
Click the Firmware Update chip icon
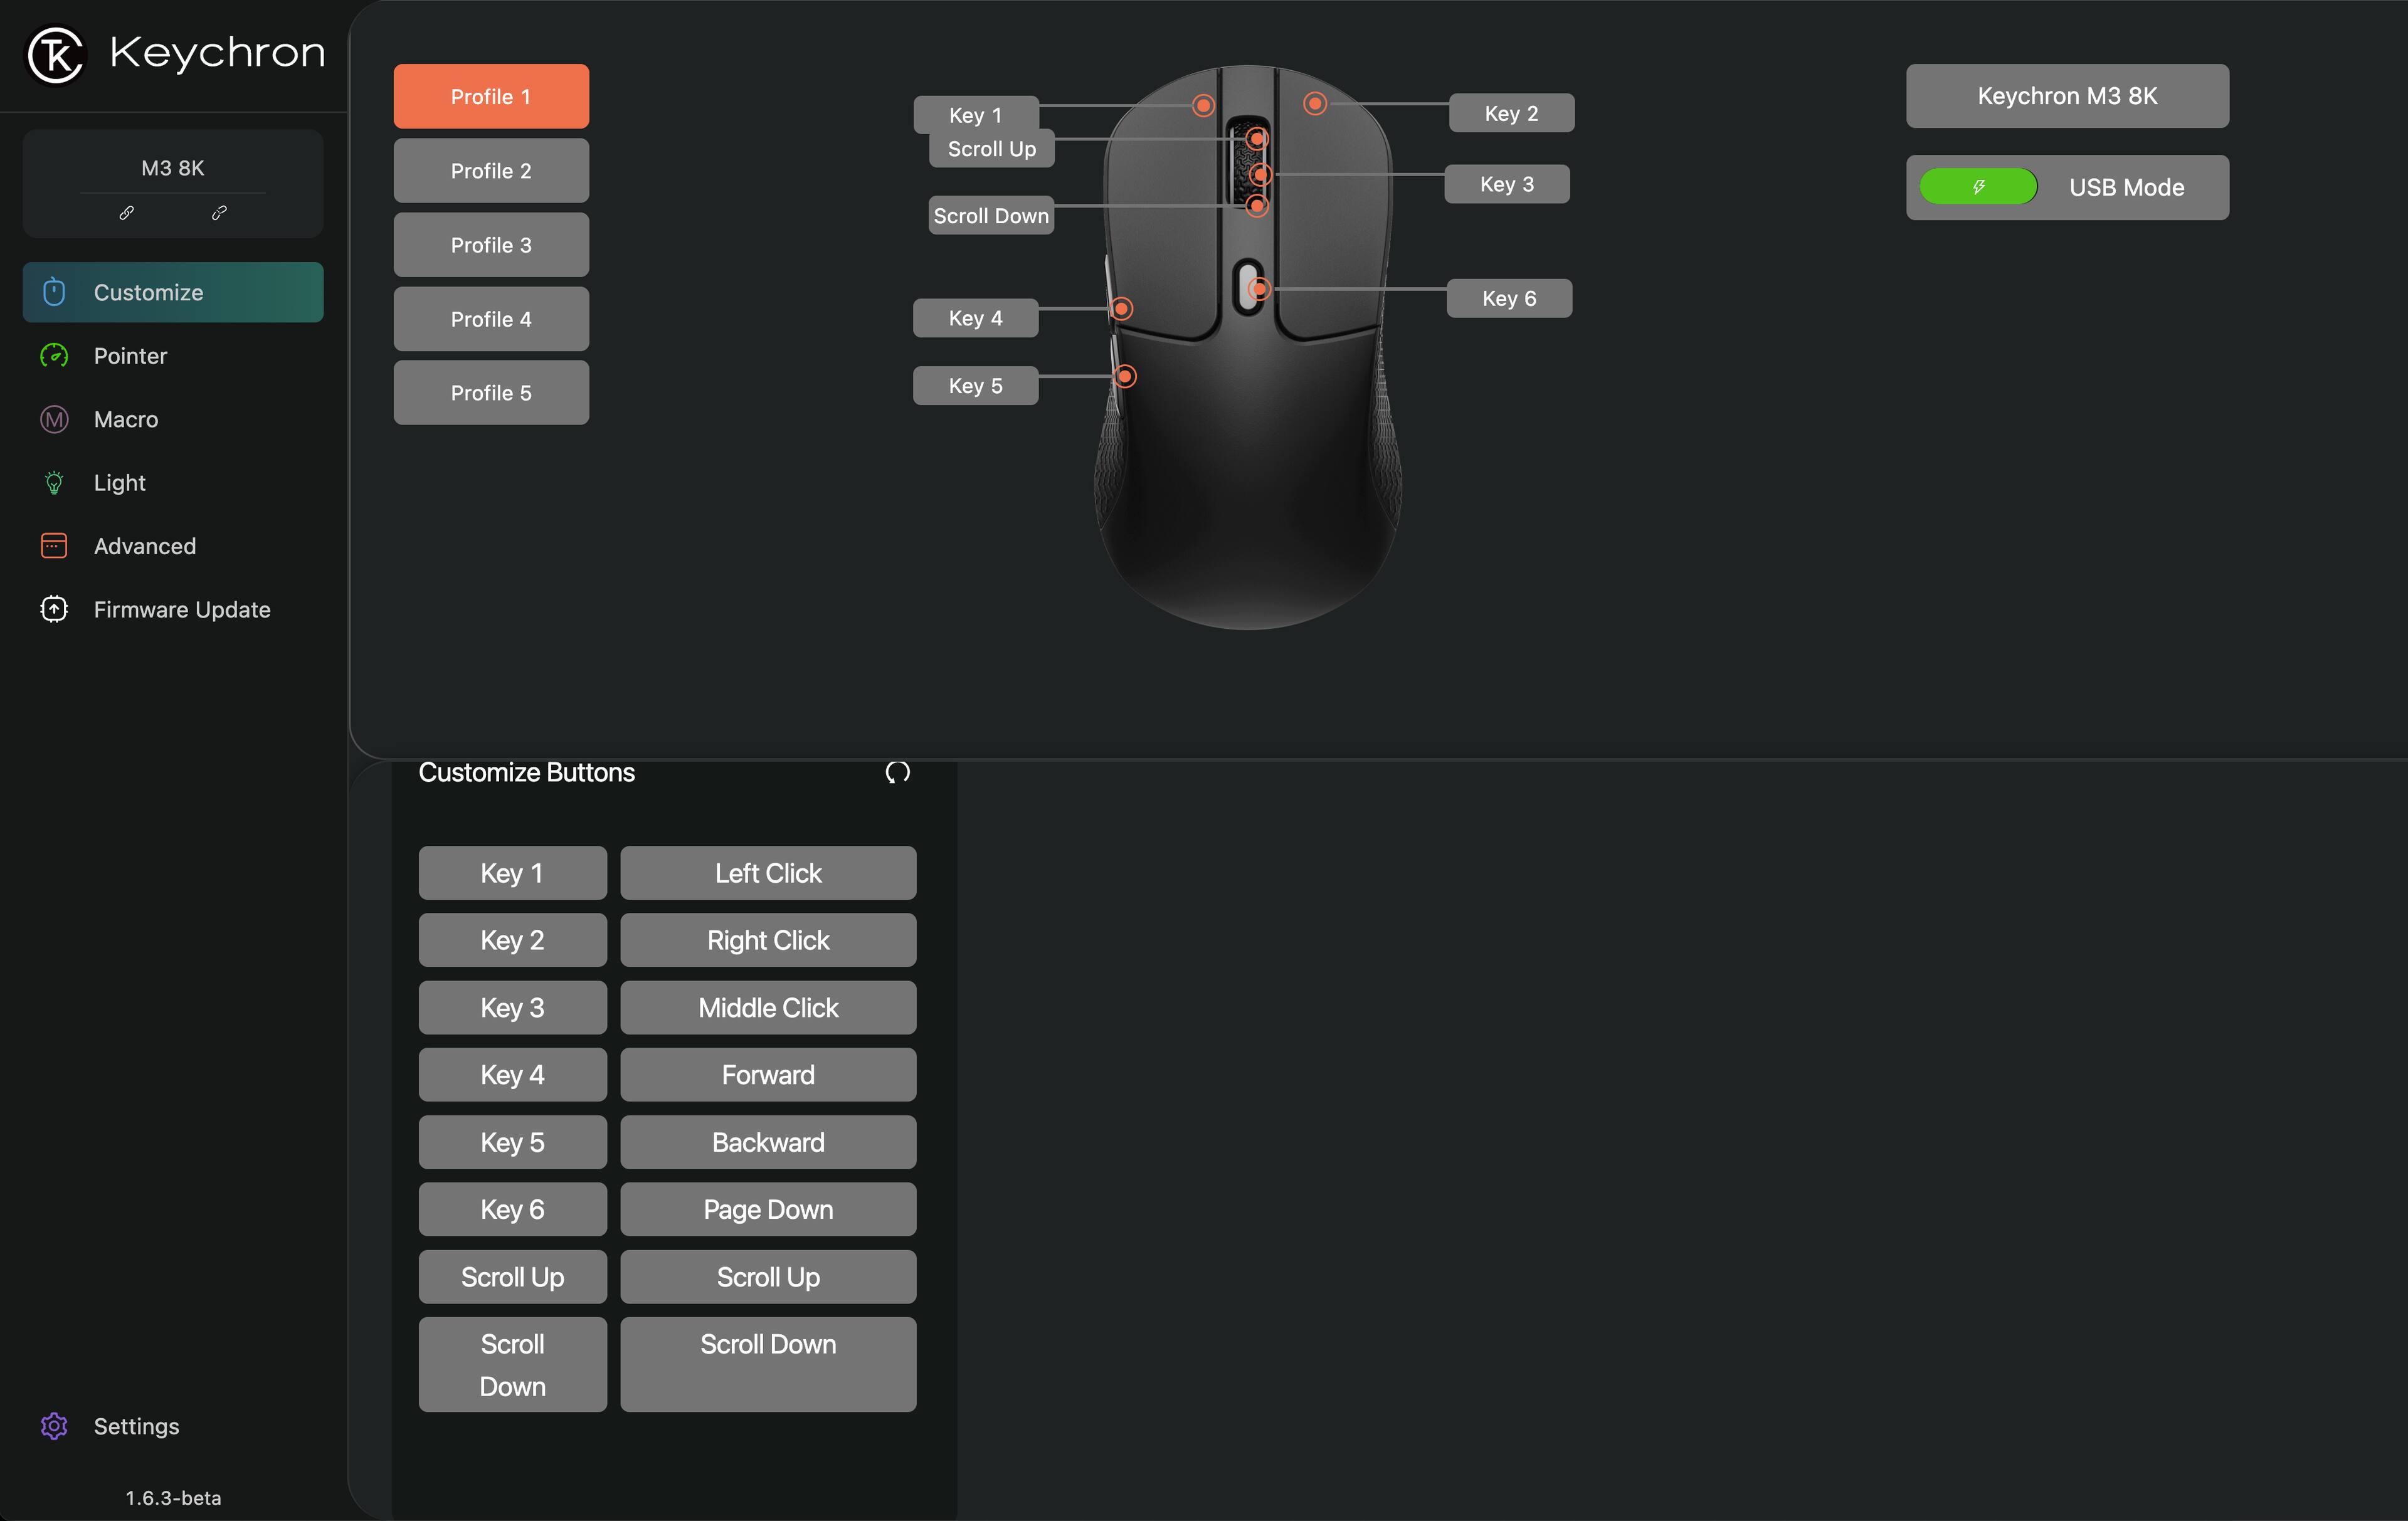coord(54,609)
